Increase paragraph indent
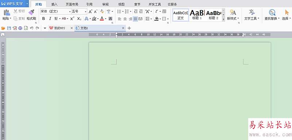292x140 pixels. coord(141,12)
